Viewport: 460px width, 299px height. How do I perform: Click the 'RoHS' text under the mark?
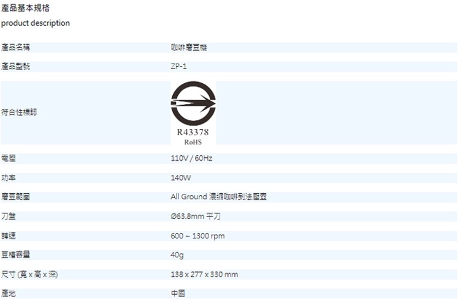coord(193,142)
